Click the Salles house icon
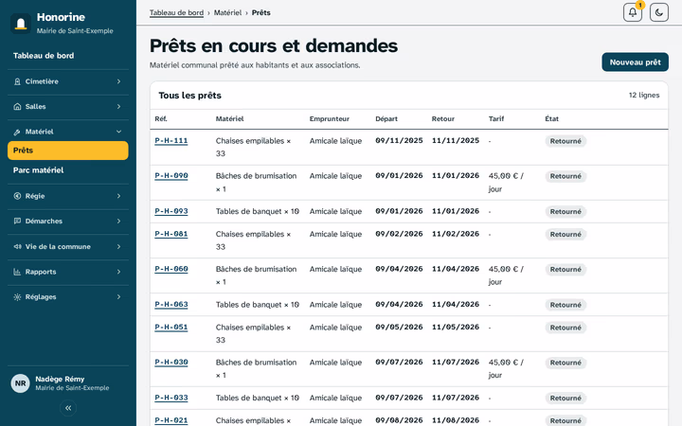The width and height of the screenshot is (682, 426). (17, 106)
